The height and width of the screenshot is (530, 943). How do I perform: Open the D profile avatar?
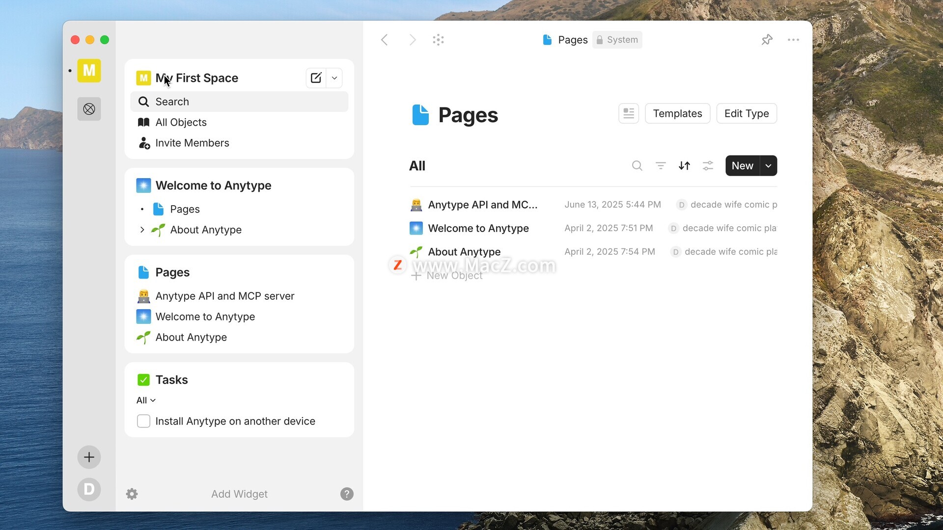[x=89, y=489]
